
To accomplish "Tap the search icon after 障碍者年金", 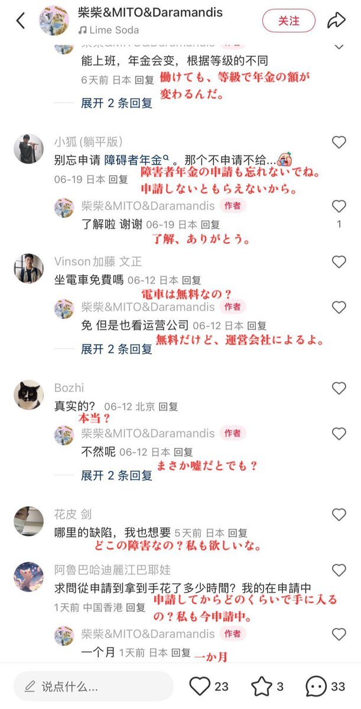I will pyautogui.click(x=166, y=158).
